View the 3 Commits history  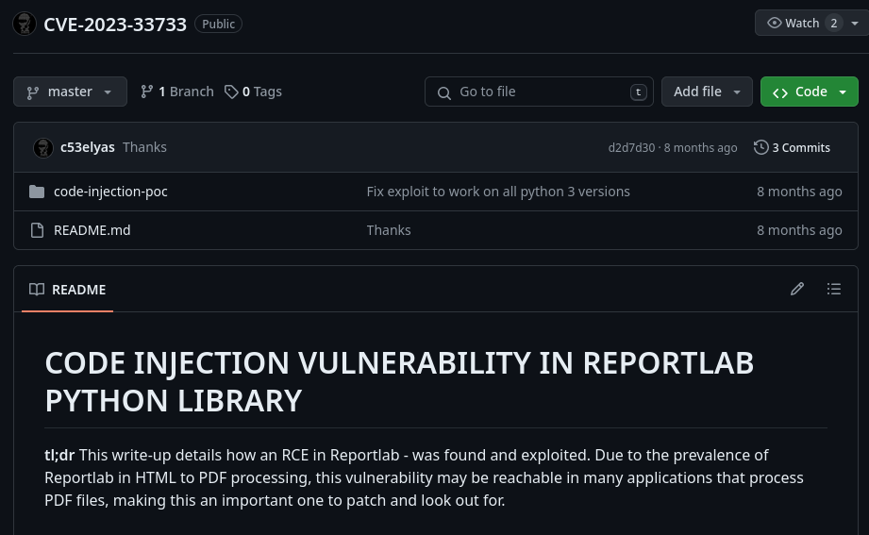[x=801, y=147]
